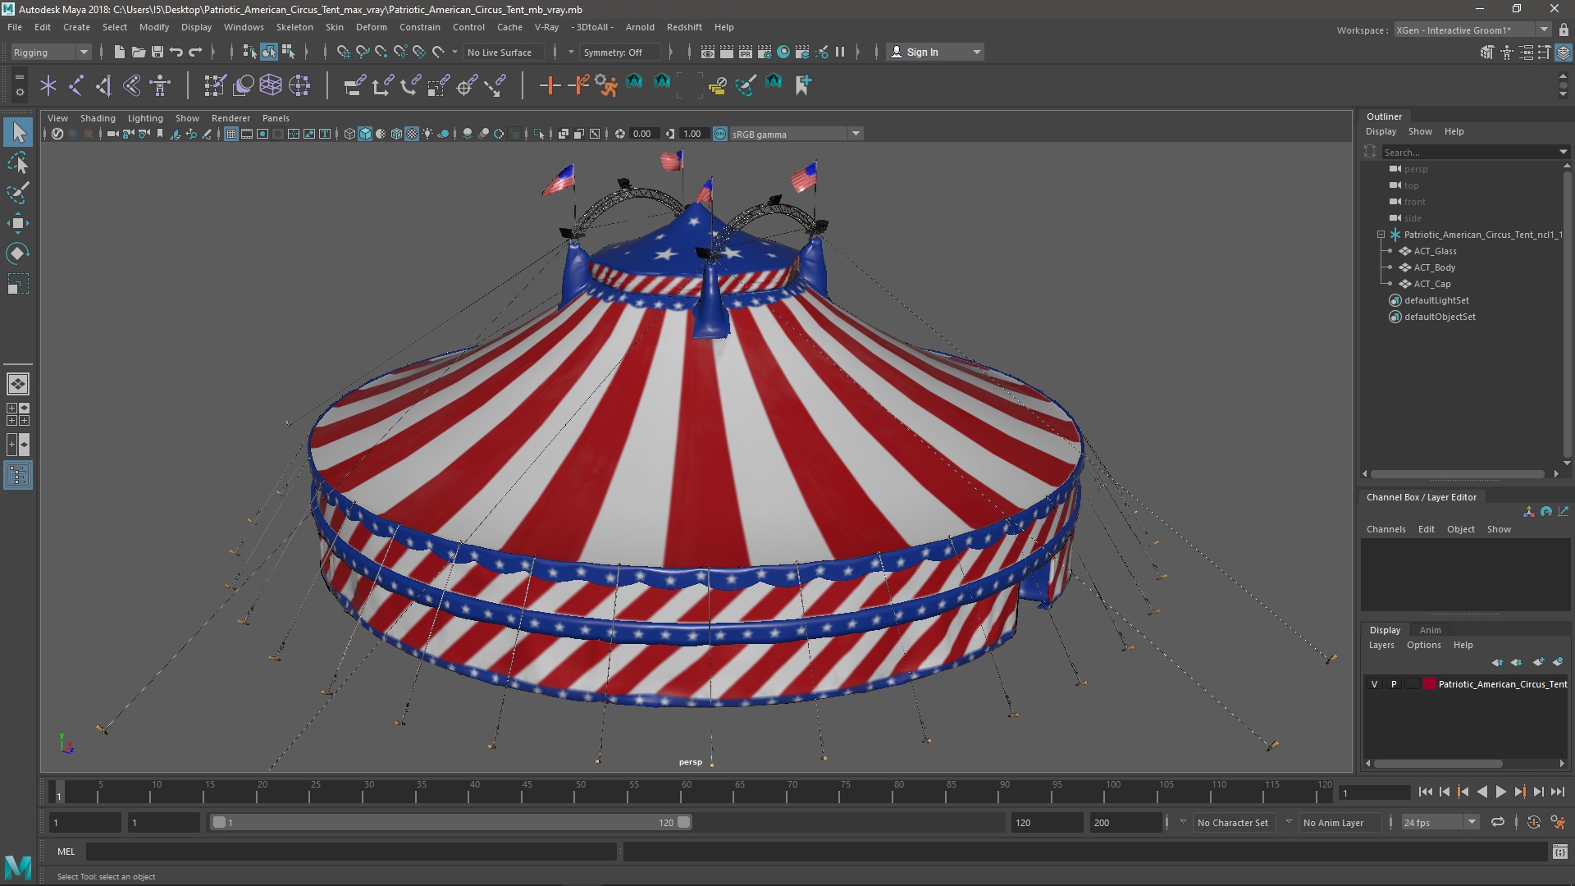The width and height of the screenshot is (1575, 886).
Task: Open the Deform menu
Action: point(371,27)
